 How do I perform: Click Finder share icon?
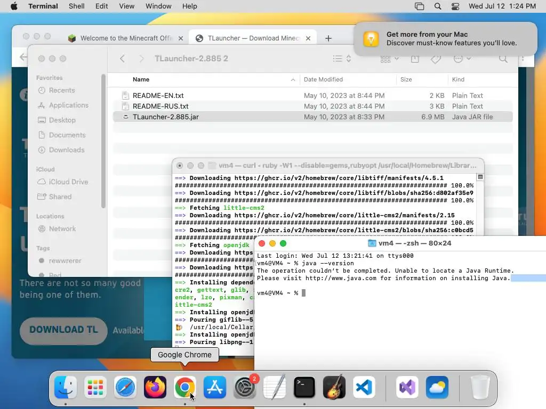point(415,59)
